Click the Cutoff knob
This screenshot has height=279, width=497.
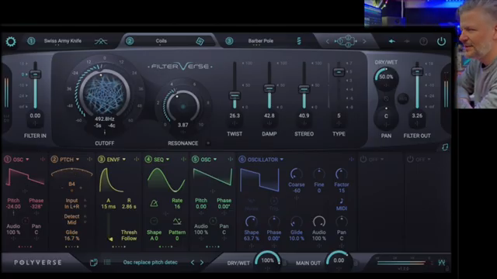coord(105,94)
